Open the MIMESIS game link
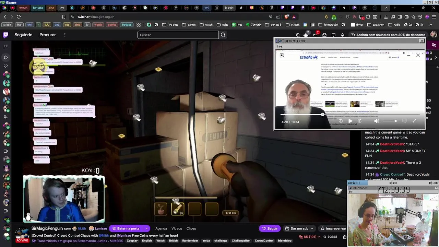 [x=116, y=241]
